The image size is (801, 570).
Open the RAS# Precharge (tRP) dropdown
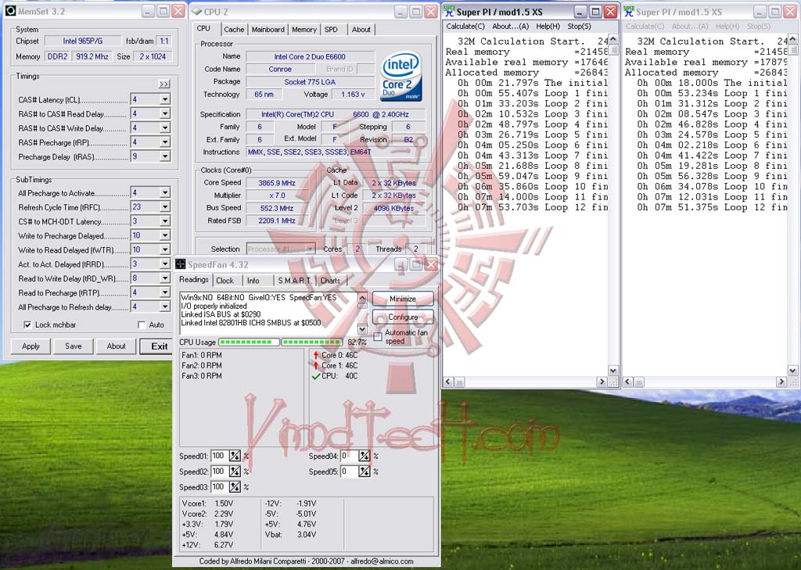165,142
